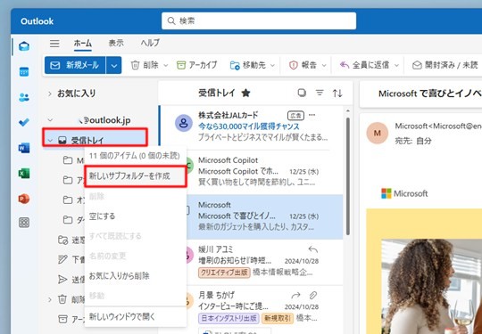This screenshot has width=482, height=334.
Task: Open the Mail icon in left rail
Action: pos(24,46)
